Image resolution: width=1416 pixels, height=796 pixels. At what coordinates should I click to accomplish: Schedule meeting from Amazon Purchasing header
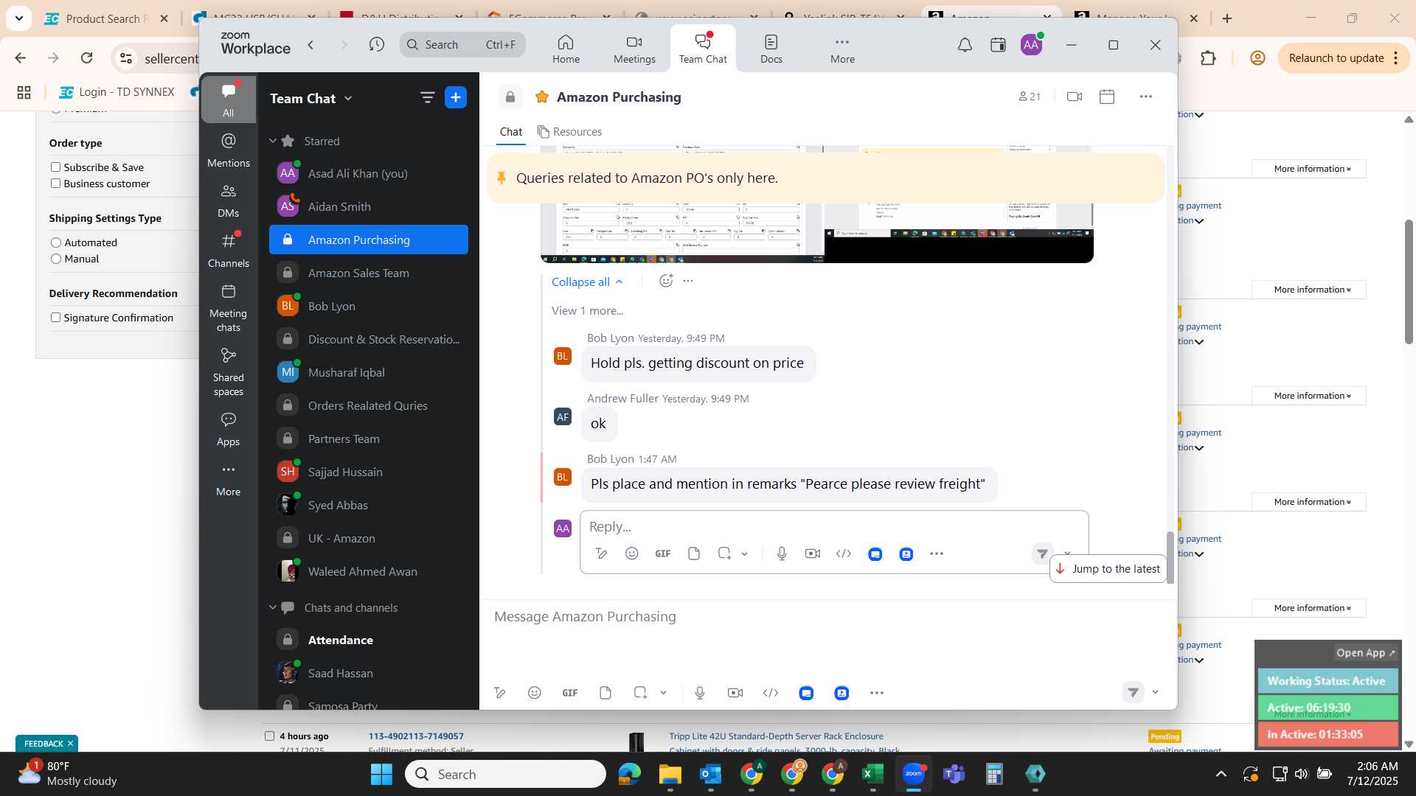1107,97
